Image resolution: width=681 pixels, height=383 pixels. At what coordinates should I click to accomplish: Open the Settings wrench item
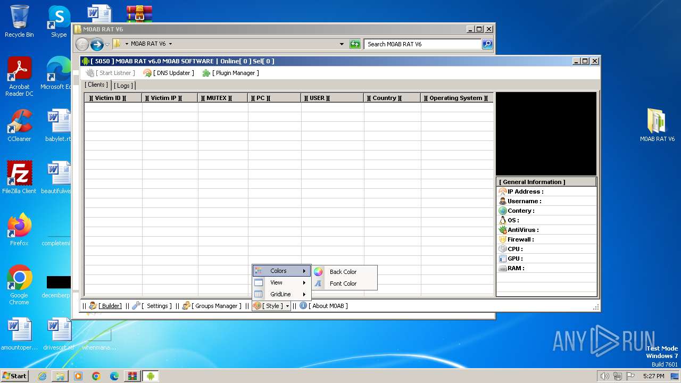tap(152, 306)
